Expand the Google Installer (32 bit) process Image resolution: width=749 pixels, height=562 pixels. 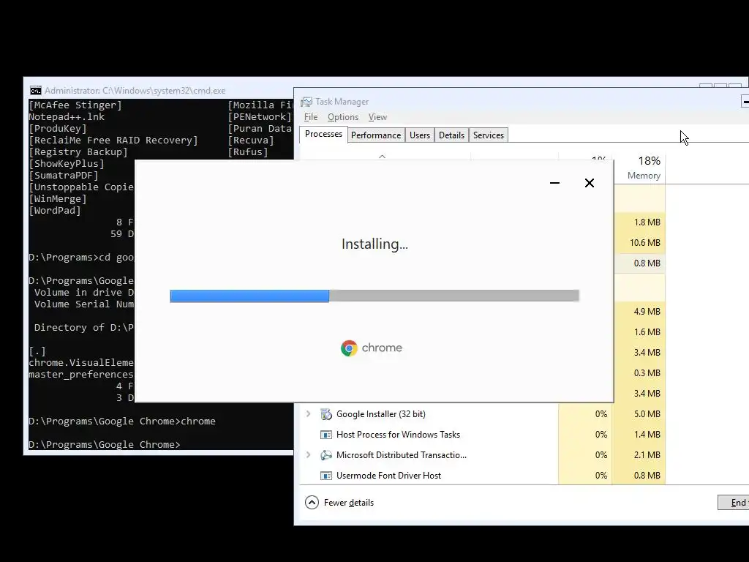click(x=309, y=414)
